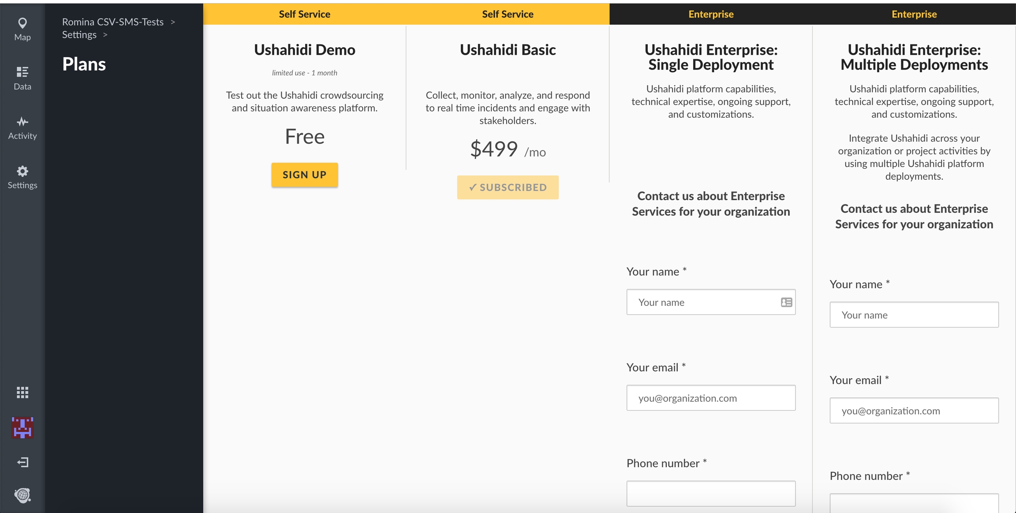Click the Ushahidi globe logo icon
1016x513 pixels.
pos(22,495)
